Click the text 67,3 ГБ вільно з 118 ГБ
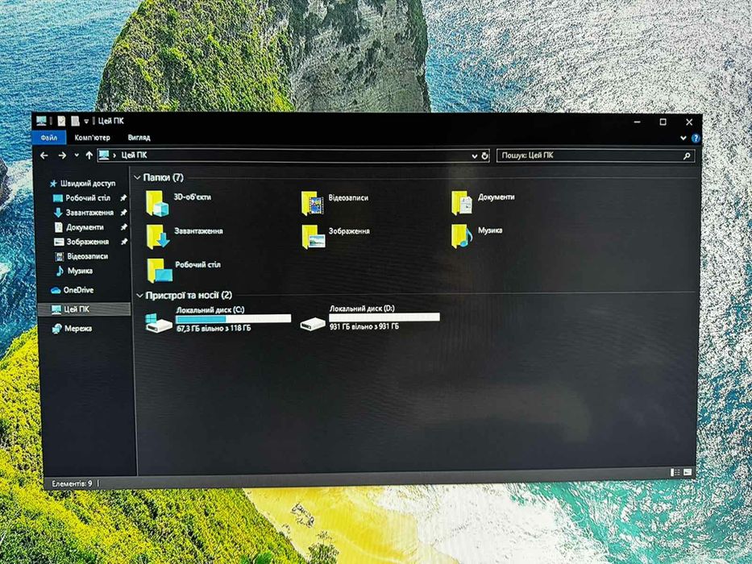752x564 pixels. pos(214,329)
